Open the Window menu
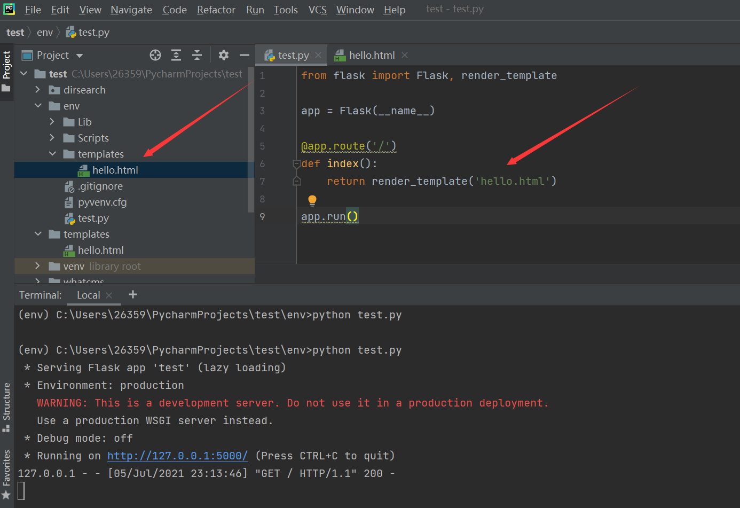740x508 pixels. [355, 10]
